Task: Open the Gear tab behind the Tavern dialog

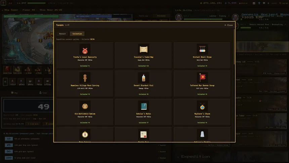Action: (x=43, y=93)
